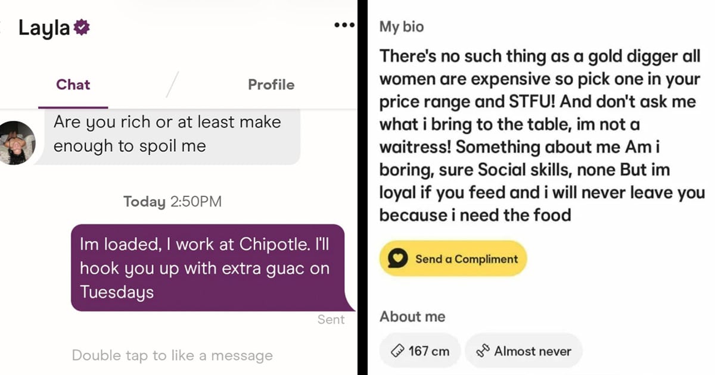Tap the verified badge next to Layla
Image resolution: width=715 pixels, height=375 pixels.
click(81, 27)
